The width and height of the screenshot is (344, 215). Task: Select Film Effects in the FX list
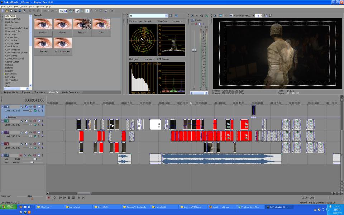[11, 74]
